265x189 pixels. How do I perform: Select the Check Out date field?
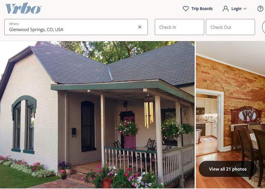click(x=230, y=27)
